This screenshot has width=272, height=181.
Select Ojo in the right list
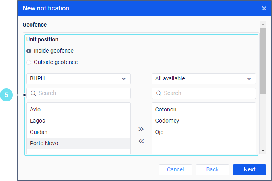click(x=159, y=132)
